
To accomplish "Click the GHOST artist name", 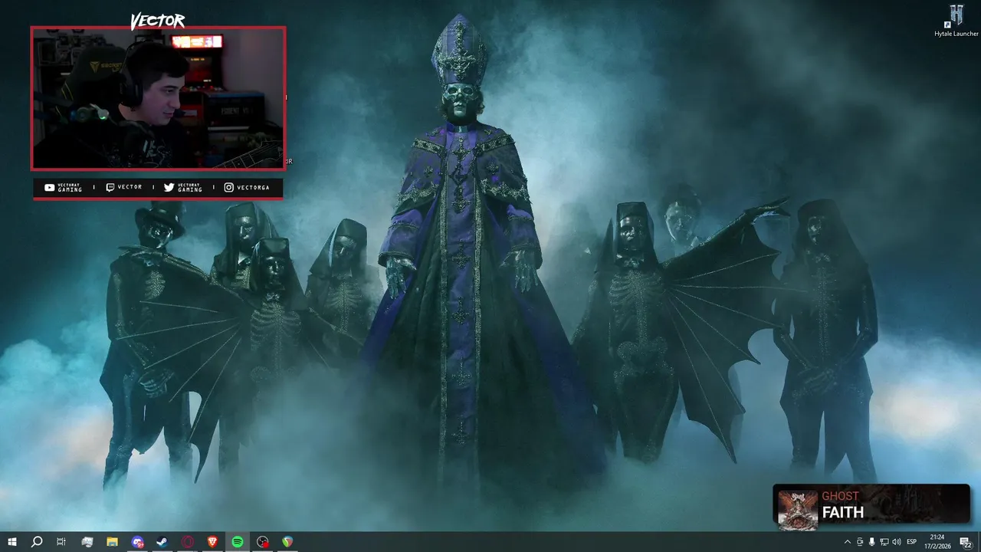I will click(841, 496).
